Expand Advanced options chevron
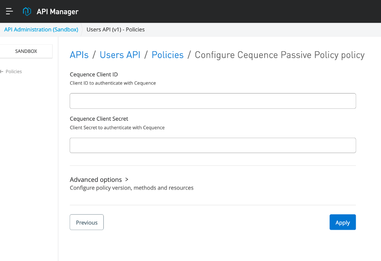This screenshot has width=381, height=261. click(127, 179)
